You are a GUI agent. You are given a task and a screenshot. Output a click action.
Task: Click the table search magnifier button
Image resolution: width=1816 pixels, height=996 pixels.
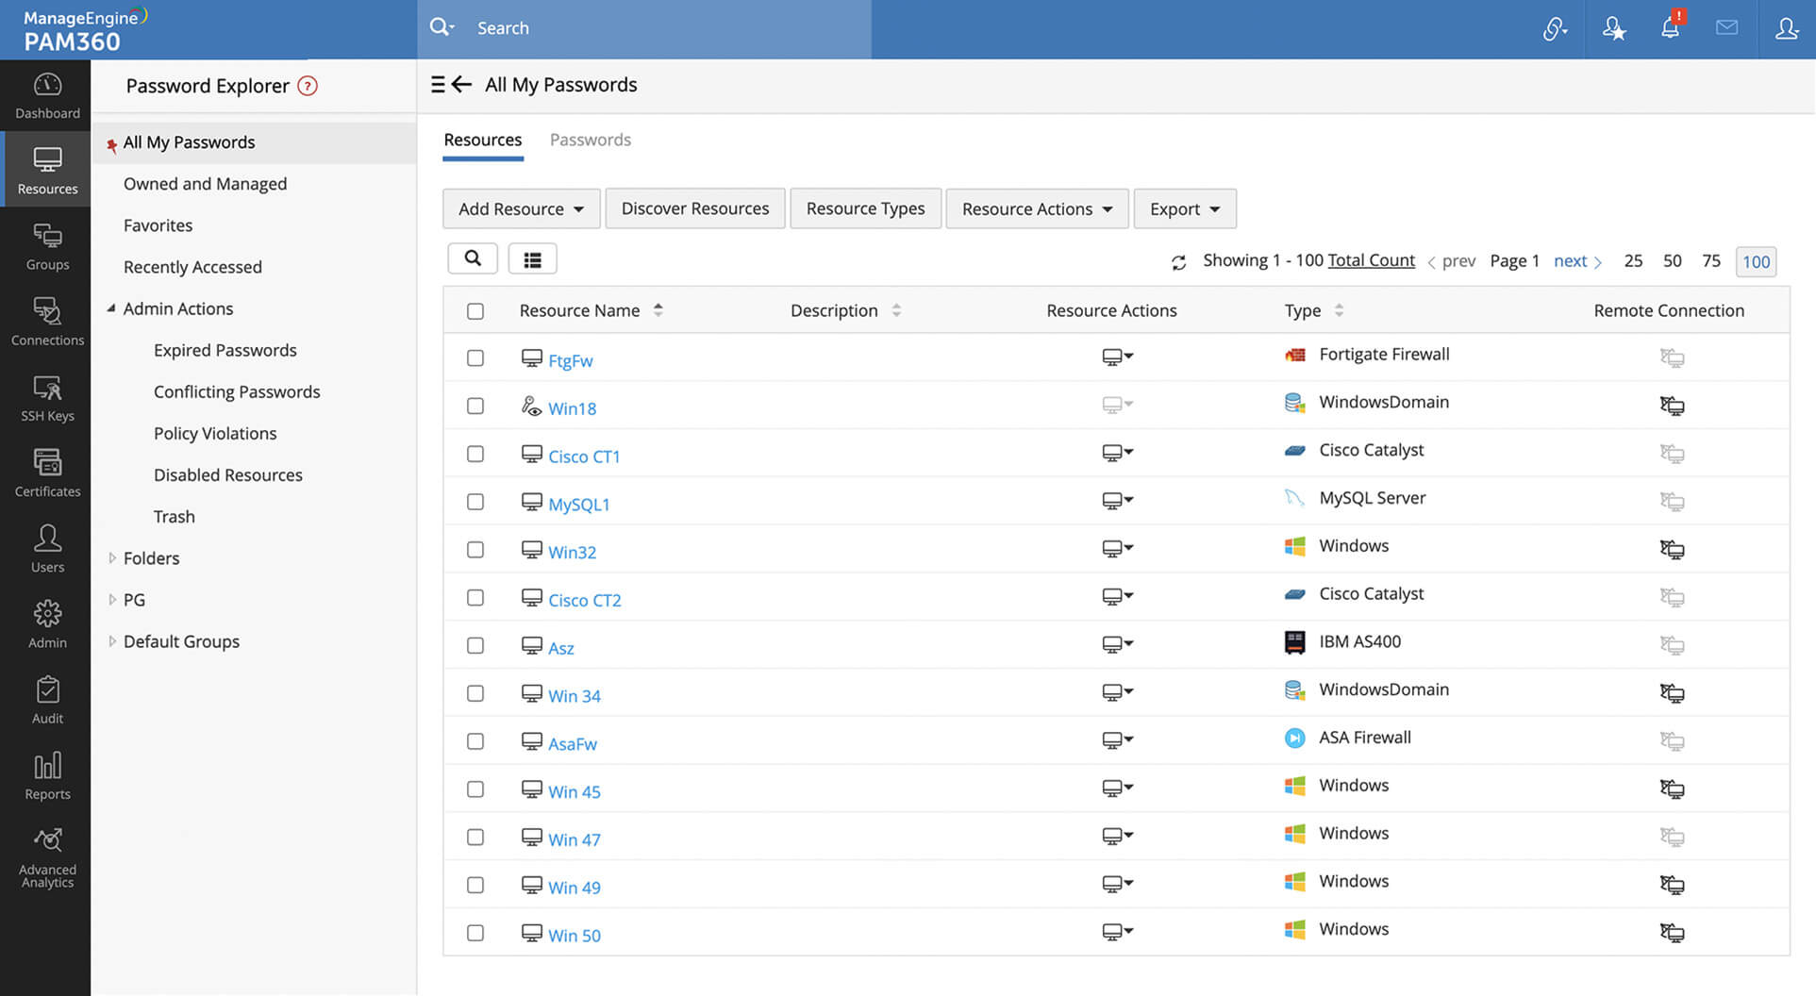[x=473, y=258]
